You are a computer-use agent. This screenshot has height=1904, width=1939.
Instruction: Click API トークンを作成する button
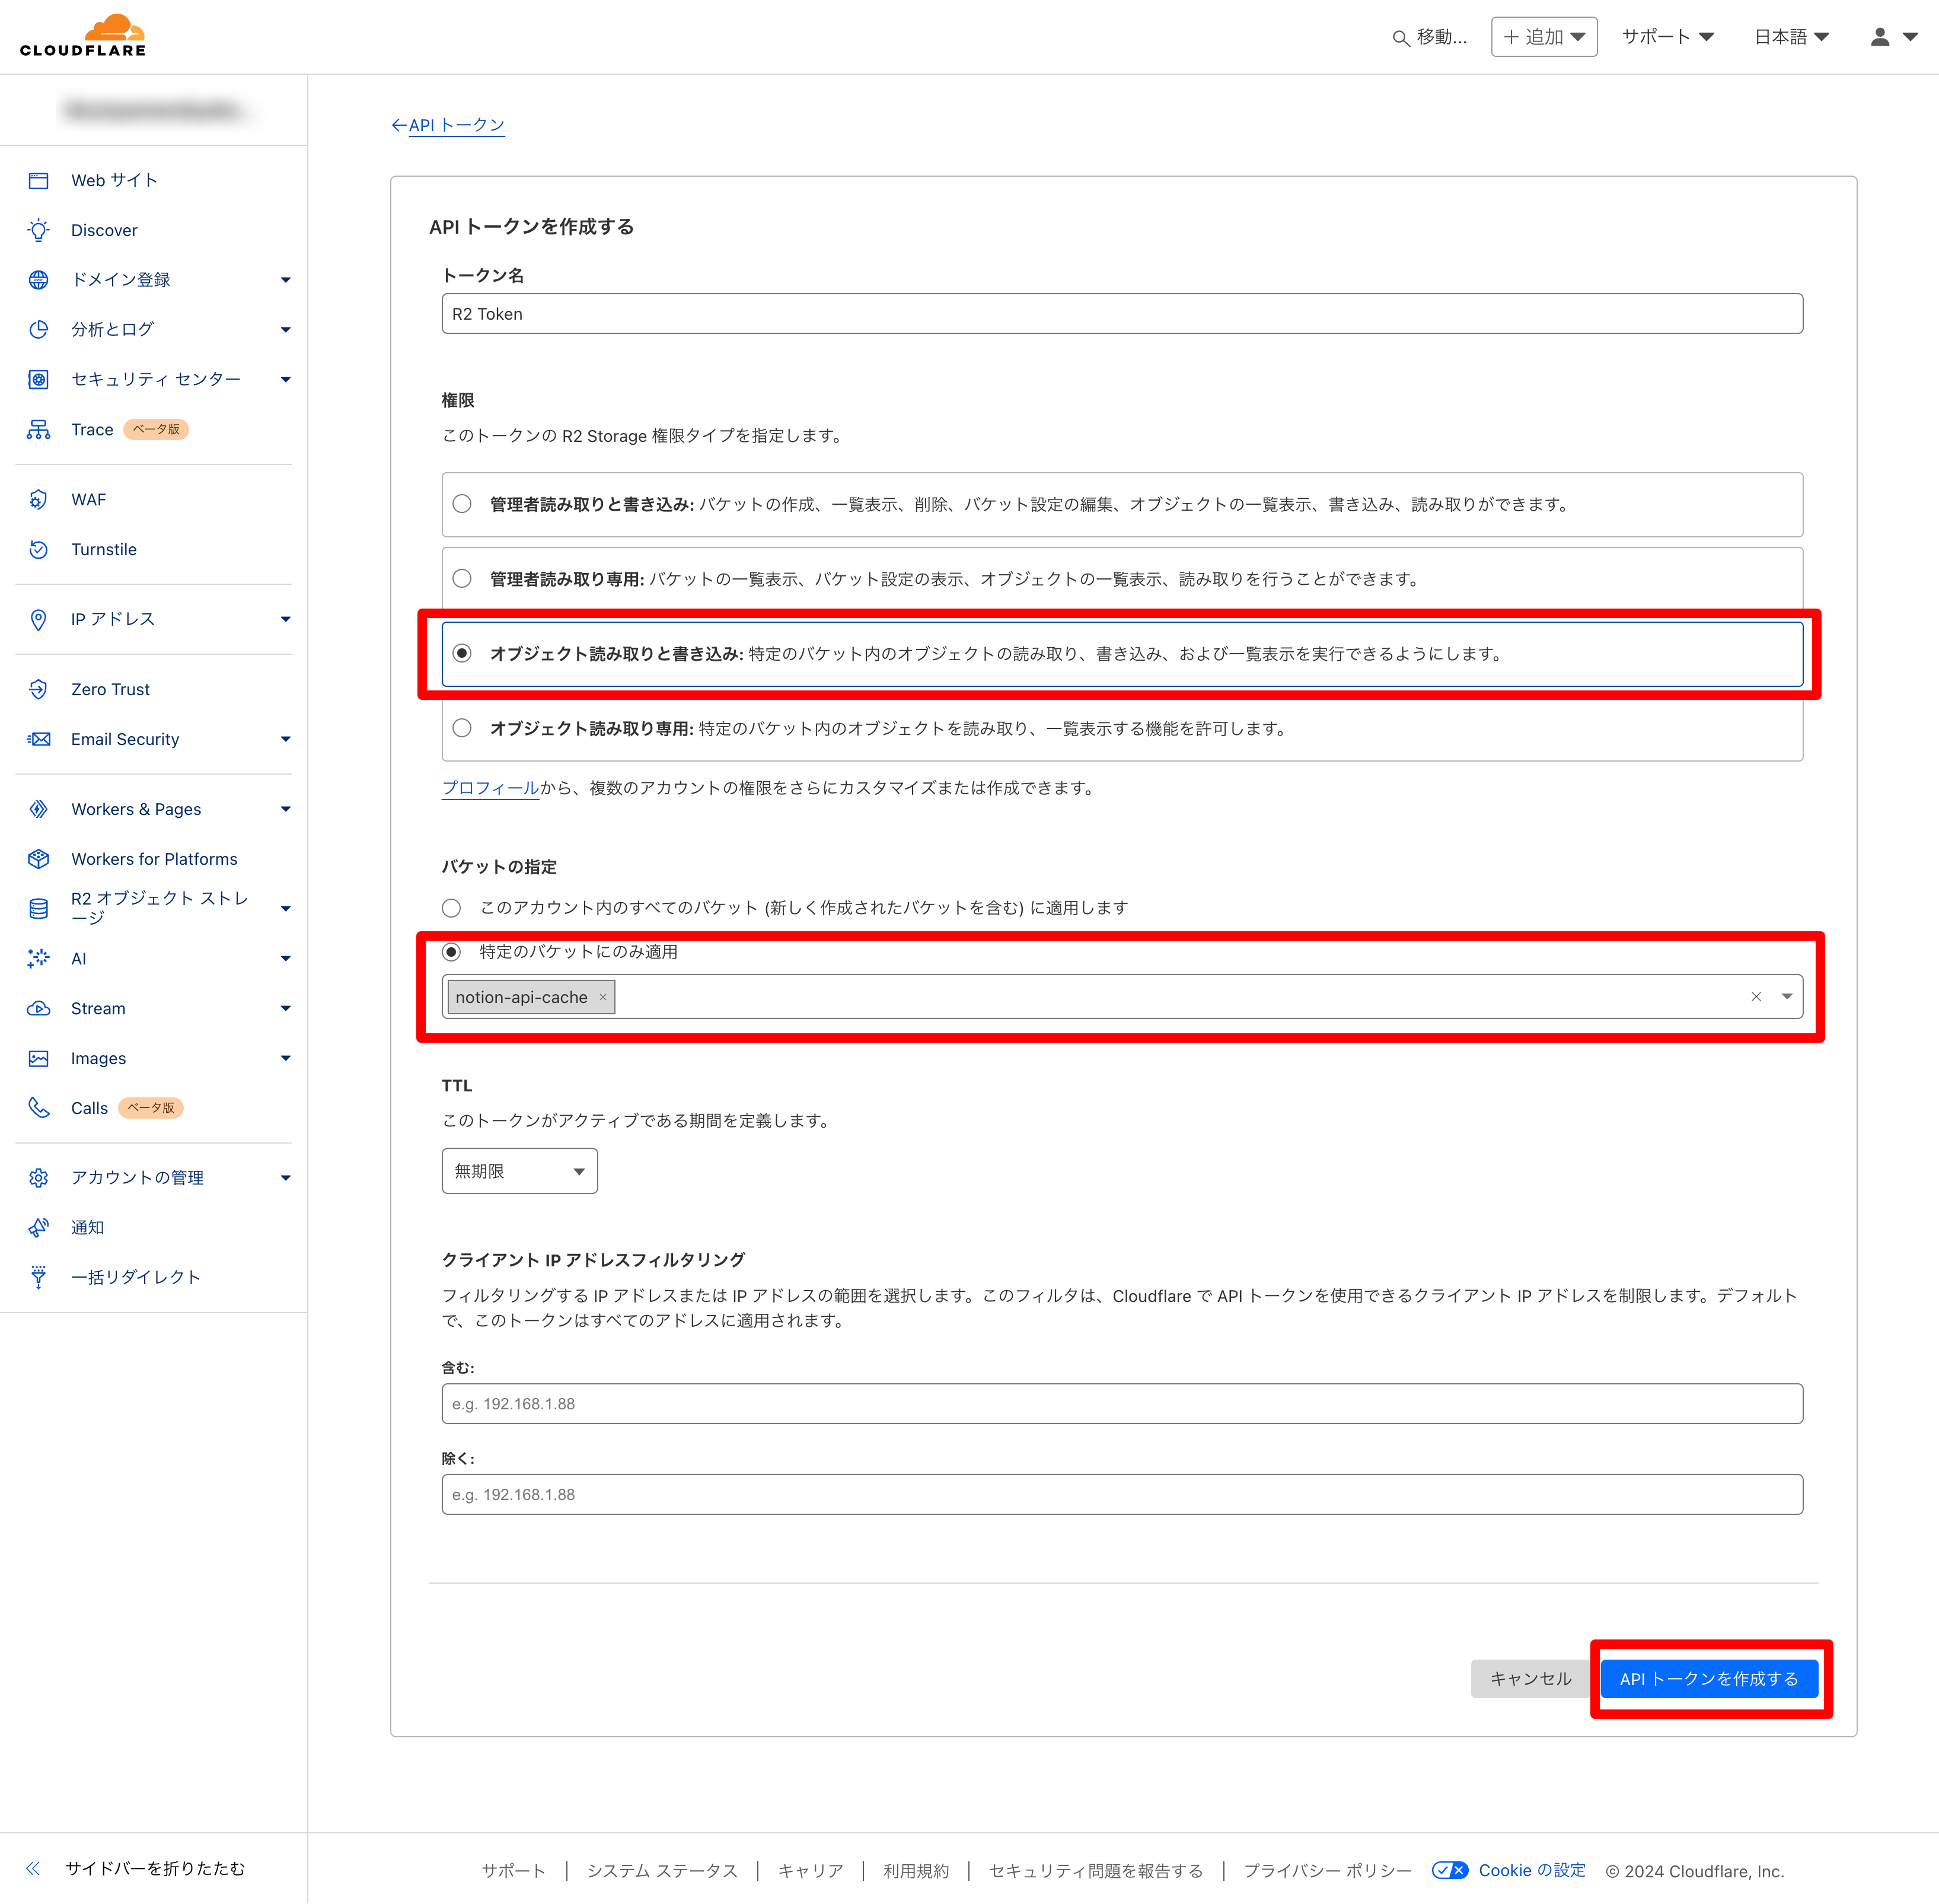(x=1709, y=1679)
